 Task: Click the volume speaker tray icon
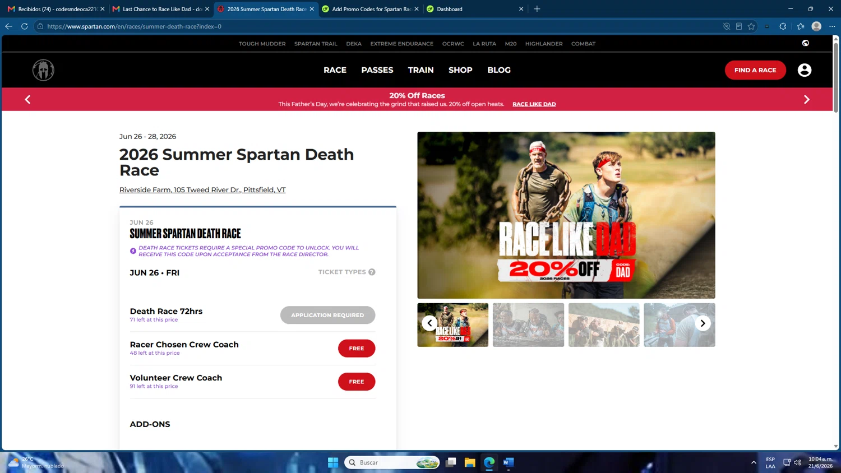(x=798, y=462)
